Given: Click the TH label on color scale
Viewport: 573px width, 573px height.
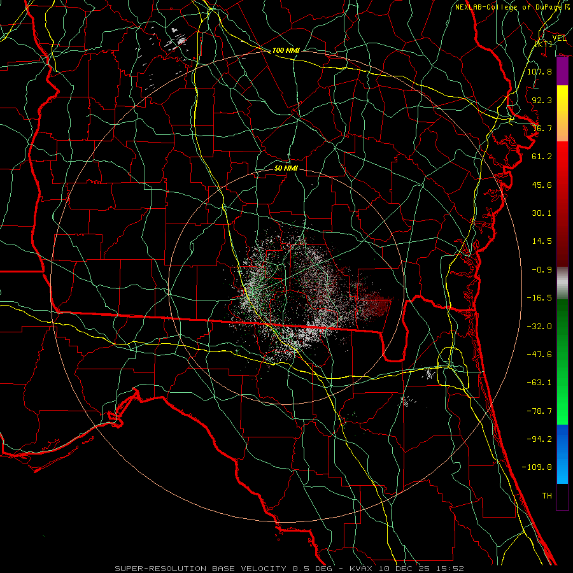Looking at the screenshot, I should tap(547, 496).
